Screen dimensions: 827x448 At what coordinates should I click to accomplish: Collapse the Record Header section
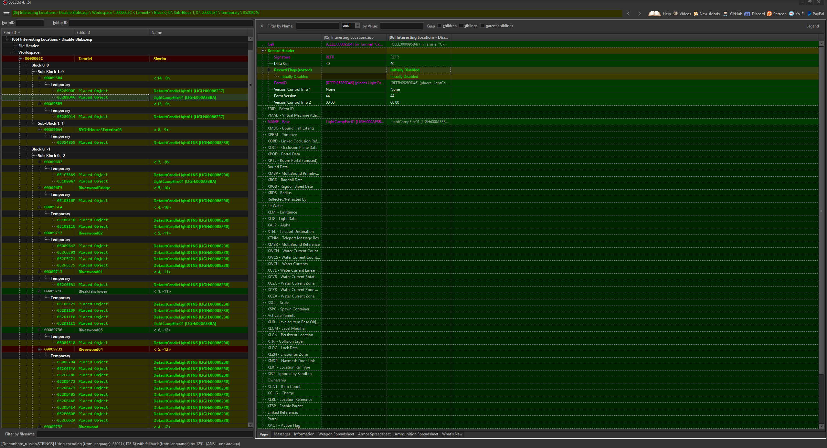click(x=263, y=51)
